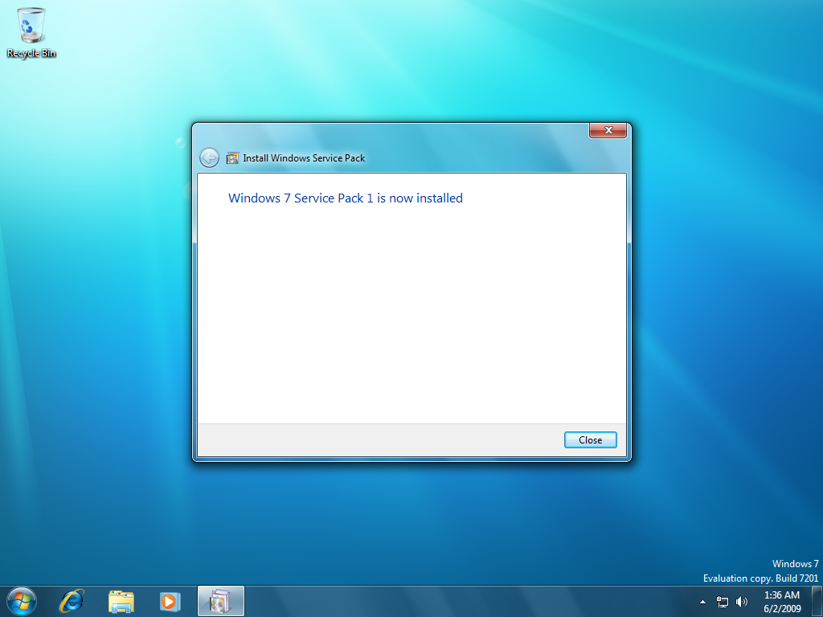This screenshot has width=823, height=617.
Task: Close the Install Windows Service Pack window
Action: click(x=608, y=130)
